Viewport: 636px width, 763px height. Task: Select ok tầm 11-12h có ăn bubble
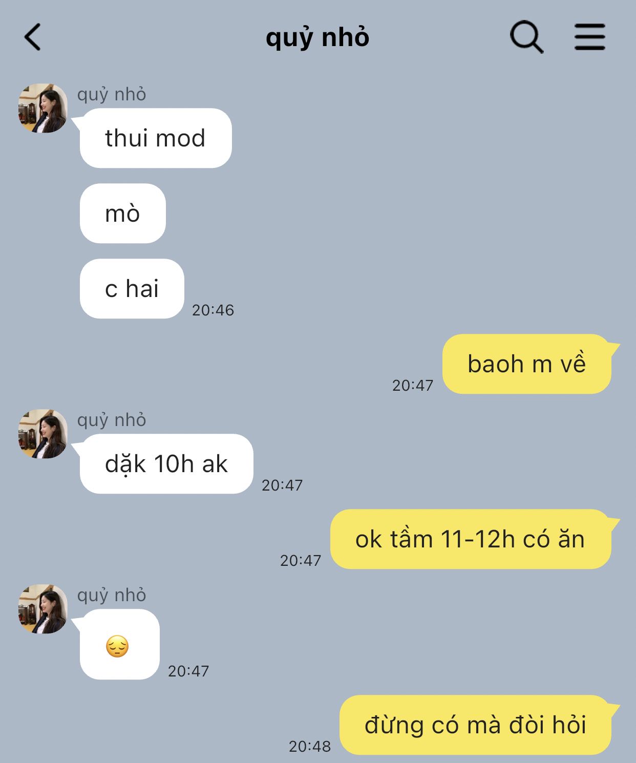click(x=471, y=539)
